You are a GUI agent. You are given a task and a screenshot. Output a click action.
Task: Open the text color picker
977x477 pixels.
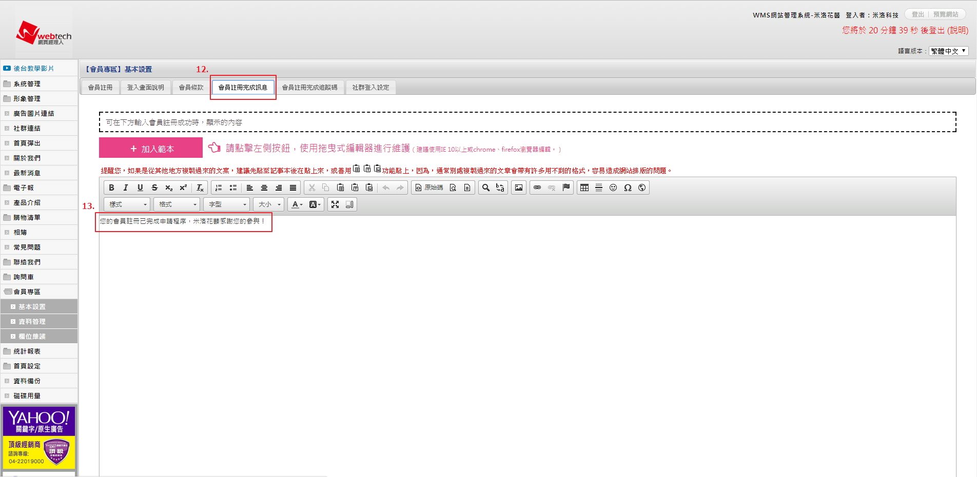click(297, 204)
